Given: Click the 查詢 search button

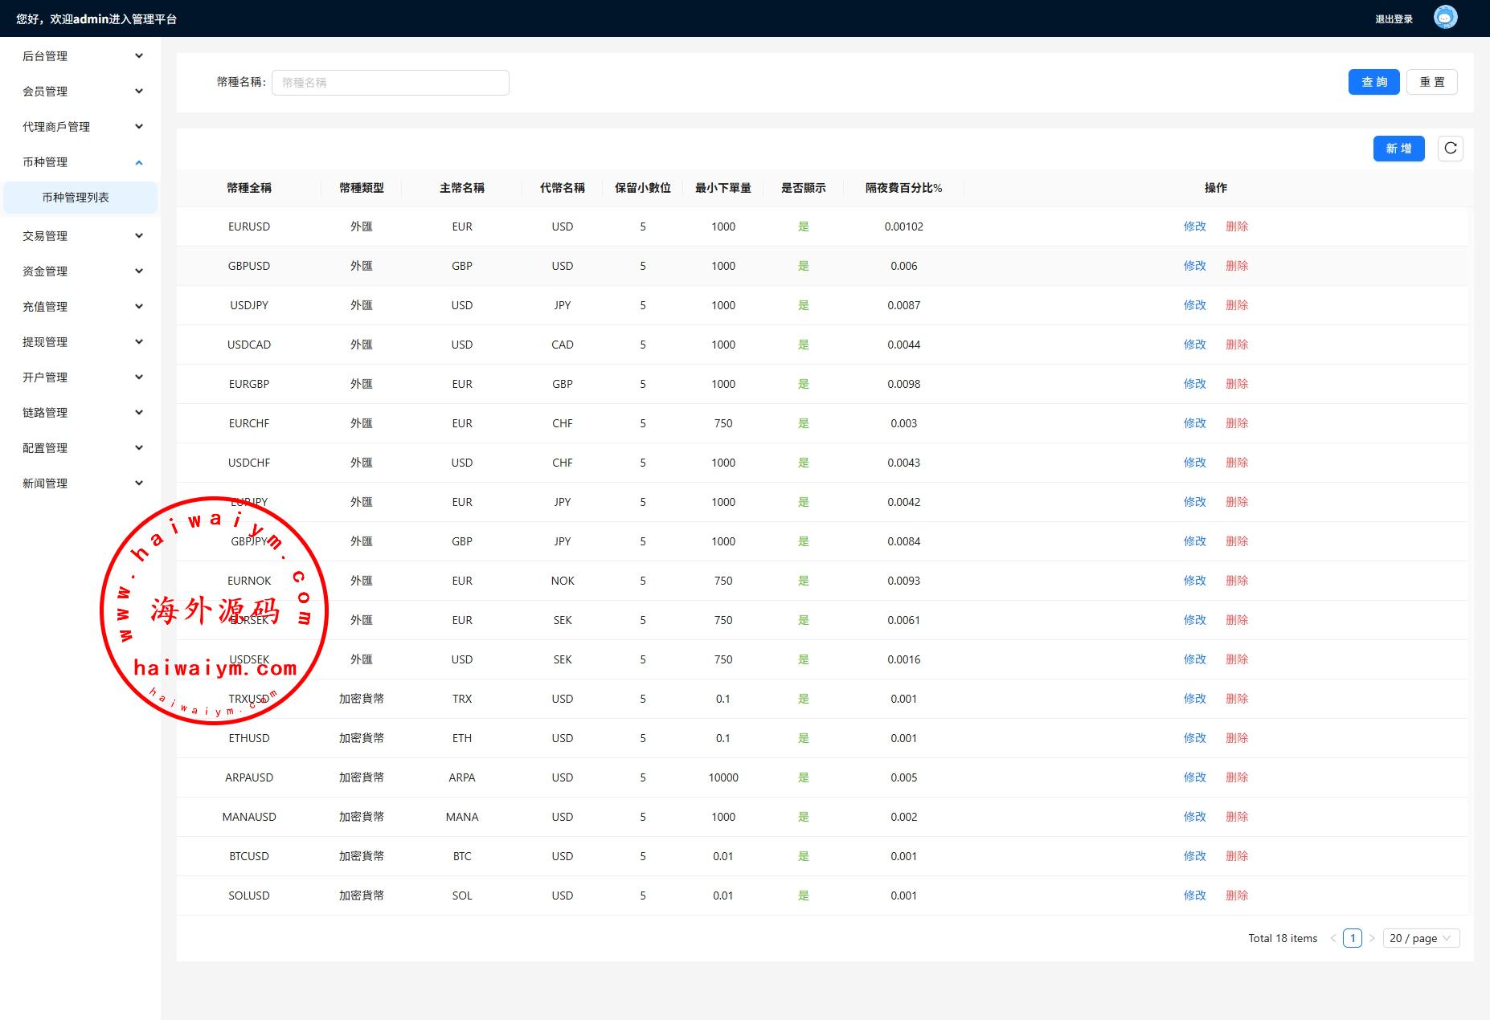Looking at the screenshot, I should click(x=1373, y=82).
